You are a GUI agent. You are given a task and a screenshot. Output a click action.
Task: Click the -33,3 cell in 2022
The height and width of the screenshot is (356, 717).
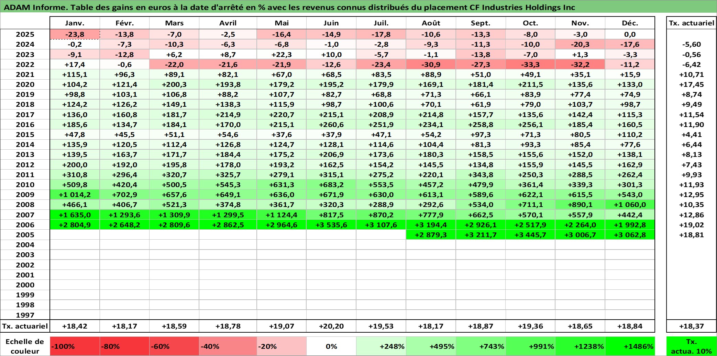pyautogui.click(x=530, y=65)
